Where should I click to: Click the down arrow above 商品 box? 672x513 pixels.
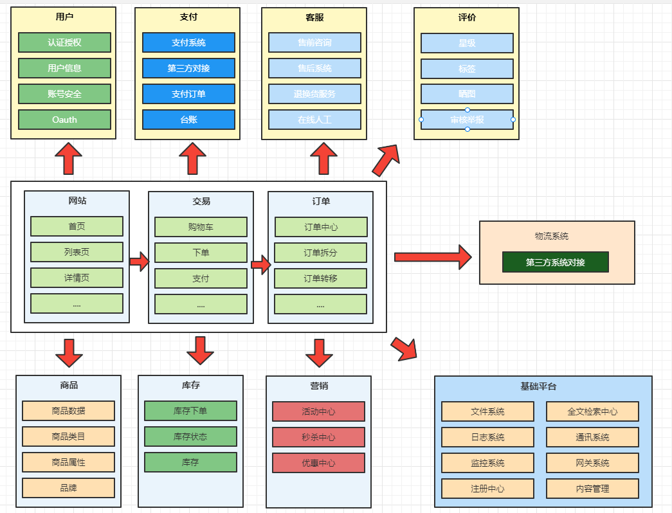69,353
